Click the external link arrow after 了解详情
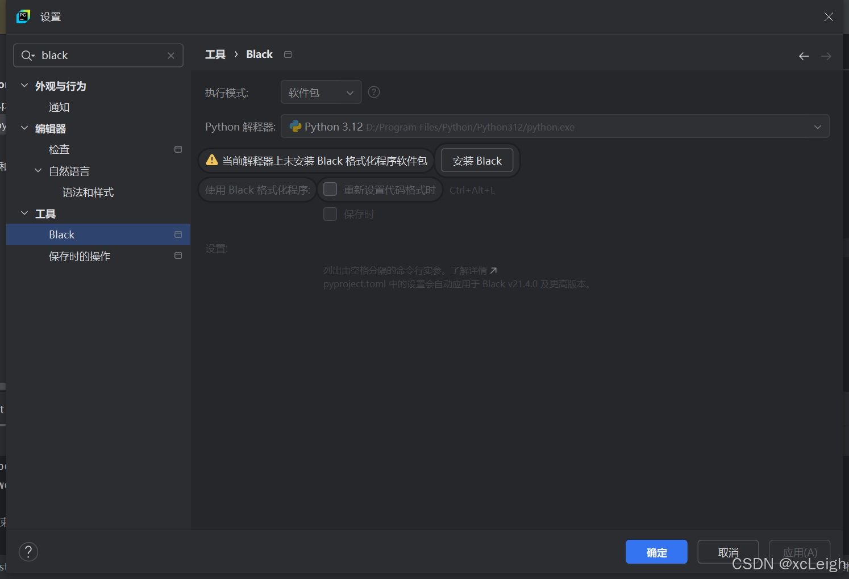The width and height of the screenshot is (849, 579). coord(493,270)
